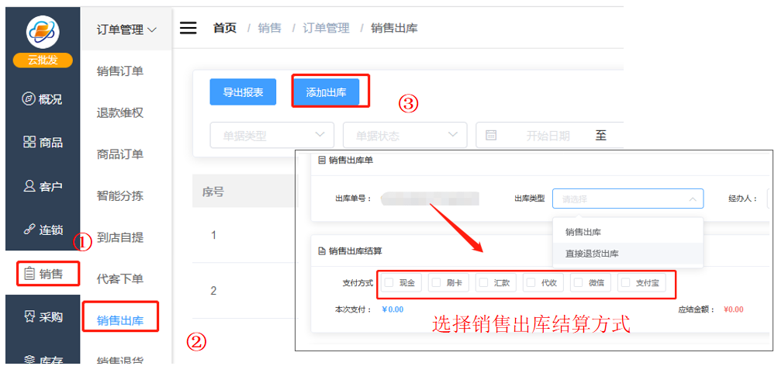Image resolution: width=778 pixels, height=373 pixels.
Task: Check the 汇款 payment checkbox
Action: (x=484, y=283)
